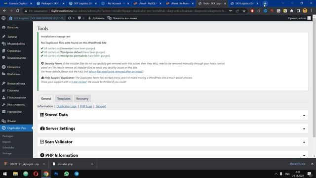
Task: Open the Support link
Action: [101, 106]
